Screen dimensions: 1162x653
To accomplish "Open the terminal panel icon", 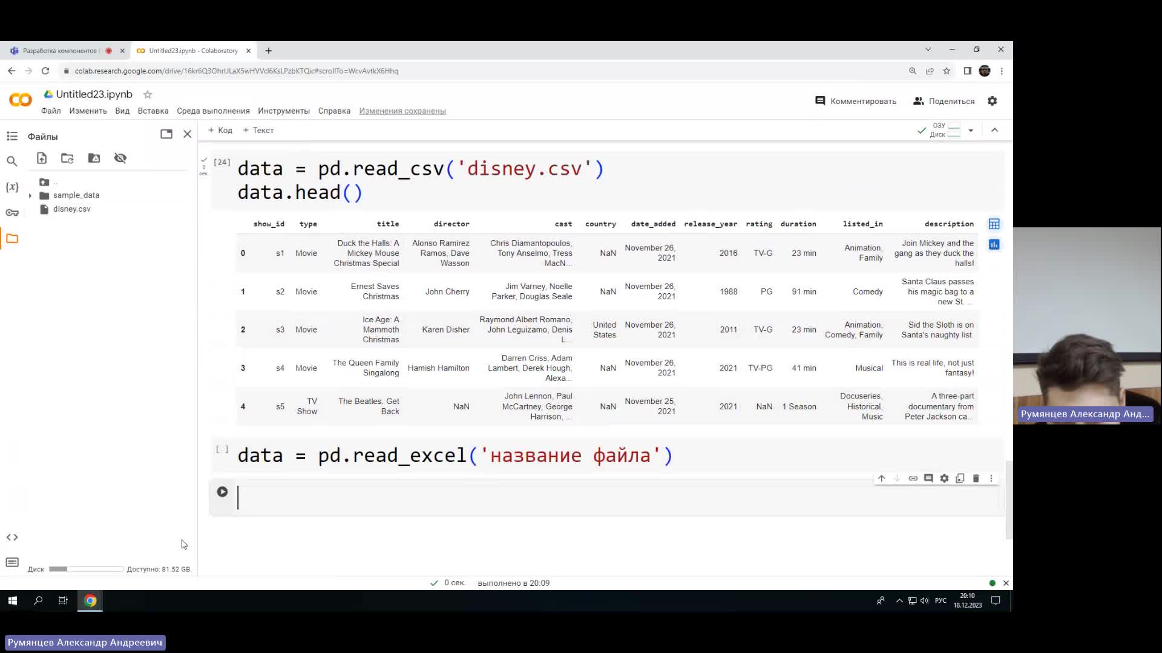I will [12, 563].
